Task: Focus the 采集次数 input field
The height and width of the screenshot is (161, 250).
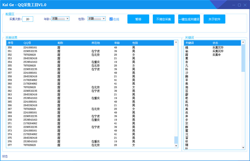Action: pos(27,19)
